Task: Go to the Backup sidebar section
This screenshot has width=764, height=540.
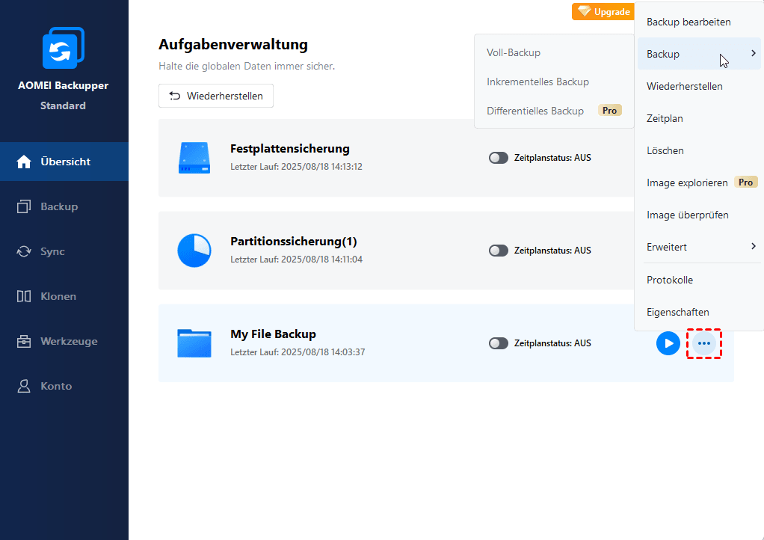Action: [x=64, y=206]
